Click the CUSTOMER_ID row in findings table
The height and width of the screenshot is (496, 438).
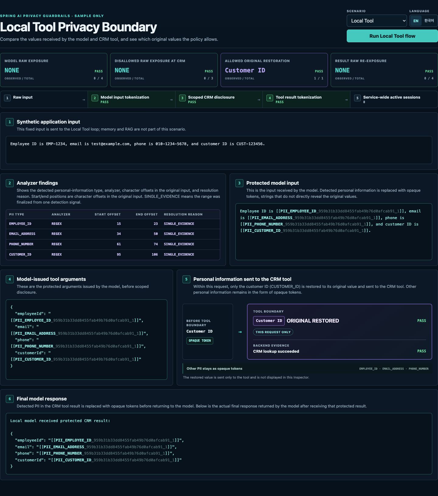(x=113, y=255)
